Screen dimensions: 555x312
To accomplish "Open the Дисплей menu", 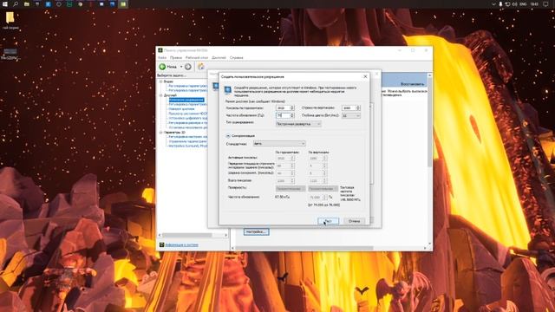I will coord(219,57).
